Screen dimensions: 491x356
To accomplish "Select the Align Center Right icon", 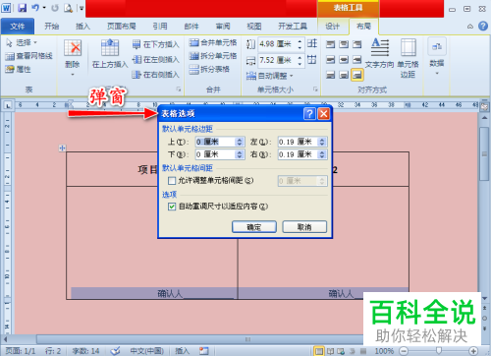I will pos(357,60).
